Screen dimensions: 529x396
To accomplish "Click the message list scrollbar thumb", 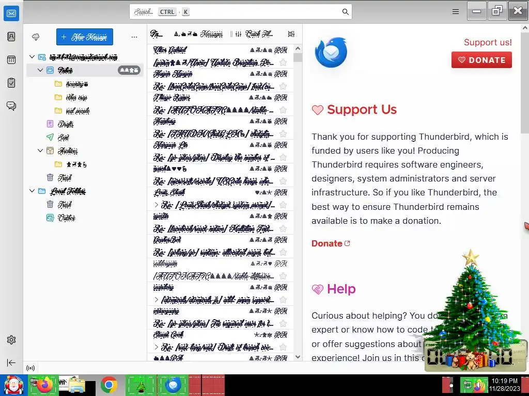I will pos(298,58).
